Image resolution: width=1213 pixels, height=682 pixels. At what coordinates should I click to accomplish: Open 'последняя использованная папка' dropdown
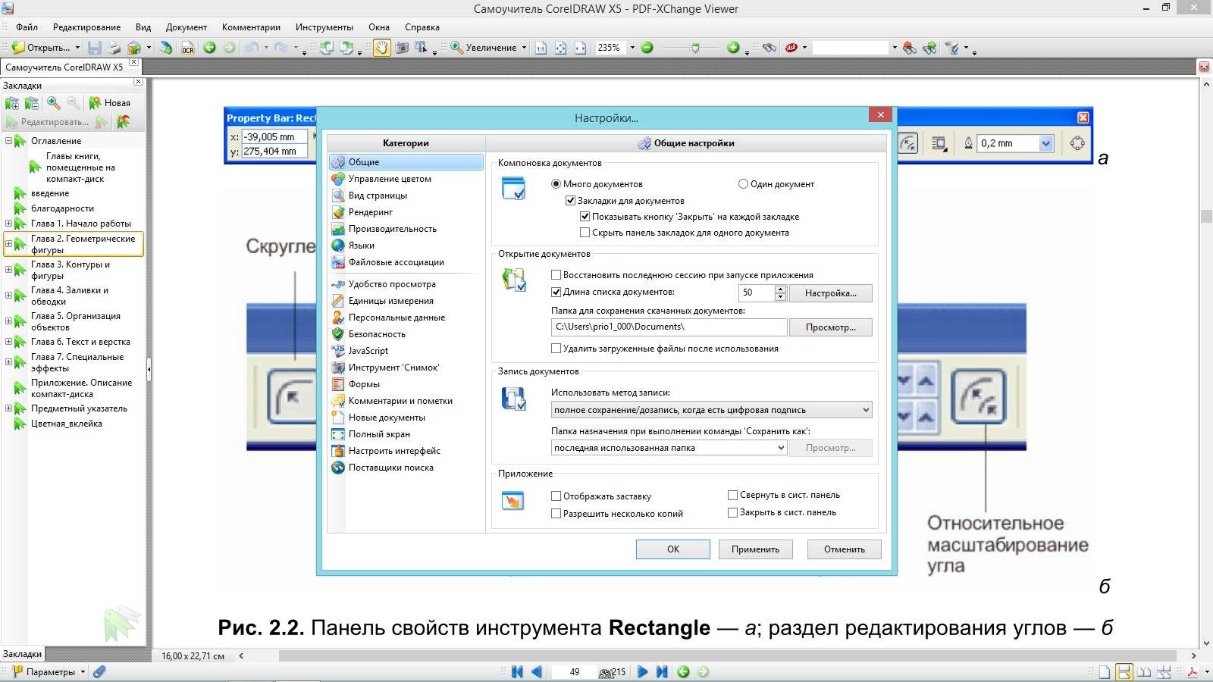pos(669,448)
